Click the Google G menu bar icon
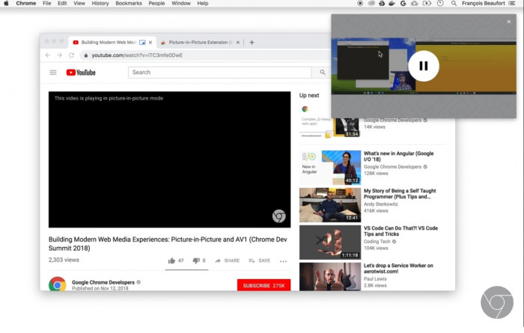Viewport: 524px width, 333px height. 403,3
